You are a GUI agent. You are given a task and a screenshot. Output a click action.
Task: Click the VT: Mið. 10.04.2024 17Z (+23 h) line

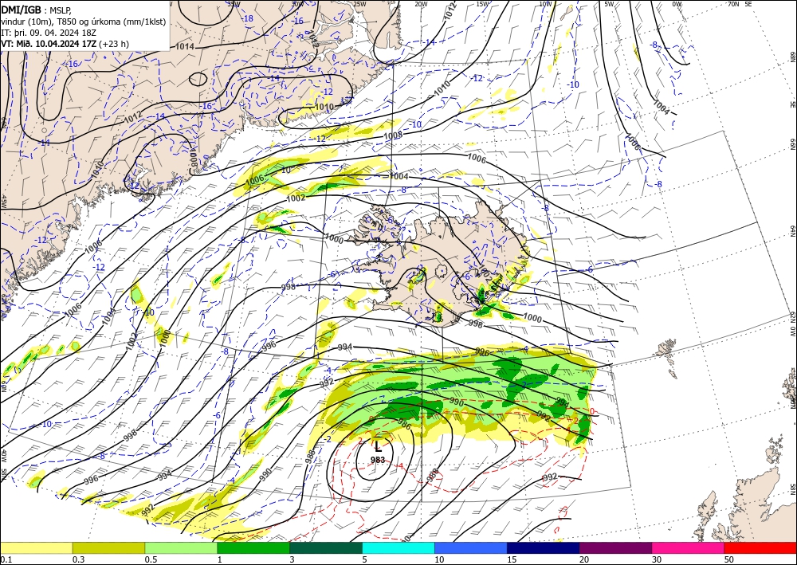pyautogui.click(x=65, y=44)
